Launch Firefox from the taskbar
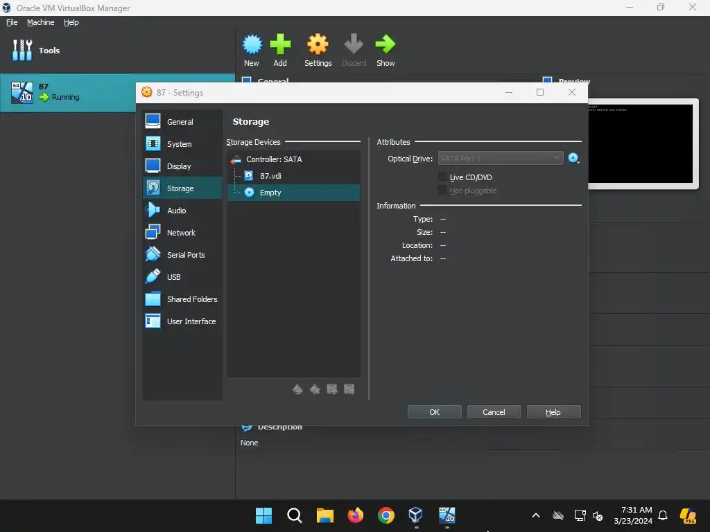710x532 pixels. [x=356, y=515]
